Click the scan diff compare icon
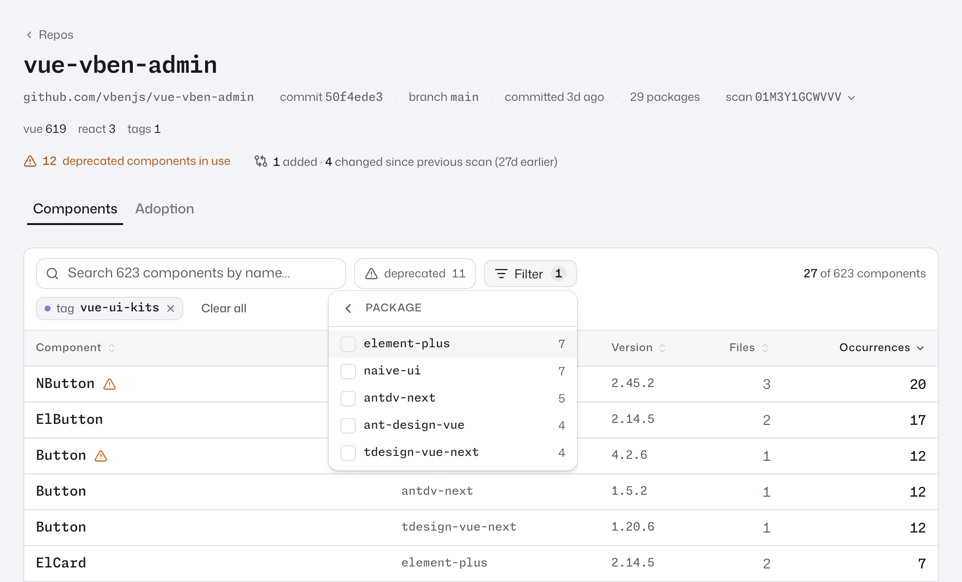The width and height of the screenshot is (962, 582). tap(261, 162)
